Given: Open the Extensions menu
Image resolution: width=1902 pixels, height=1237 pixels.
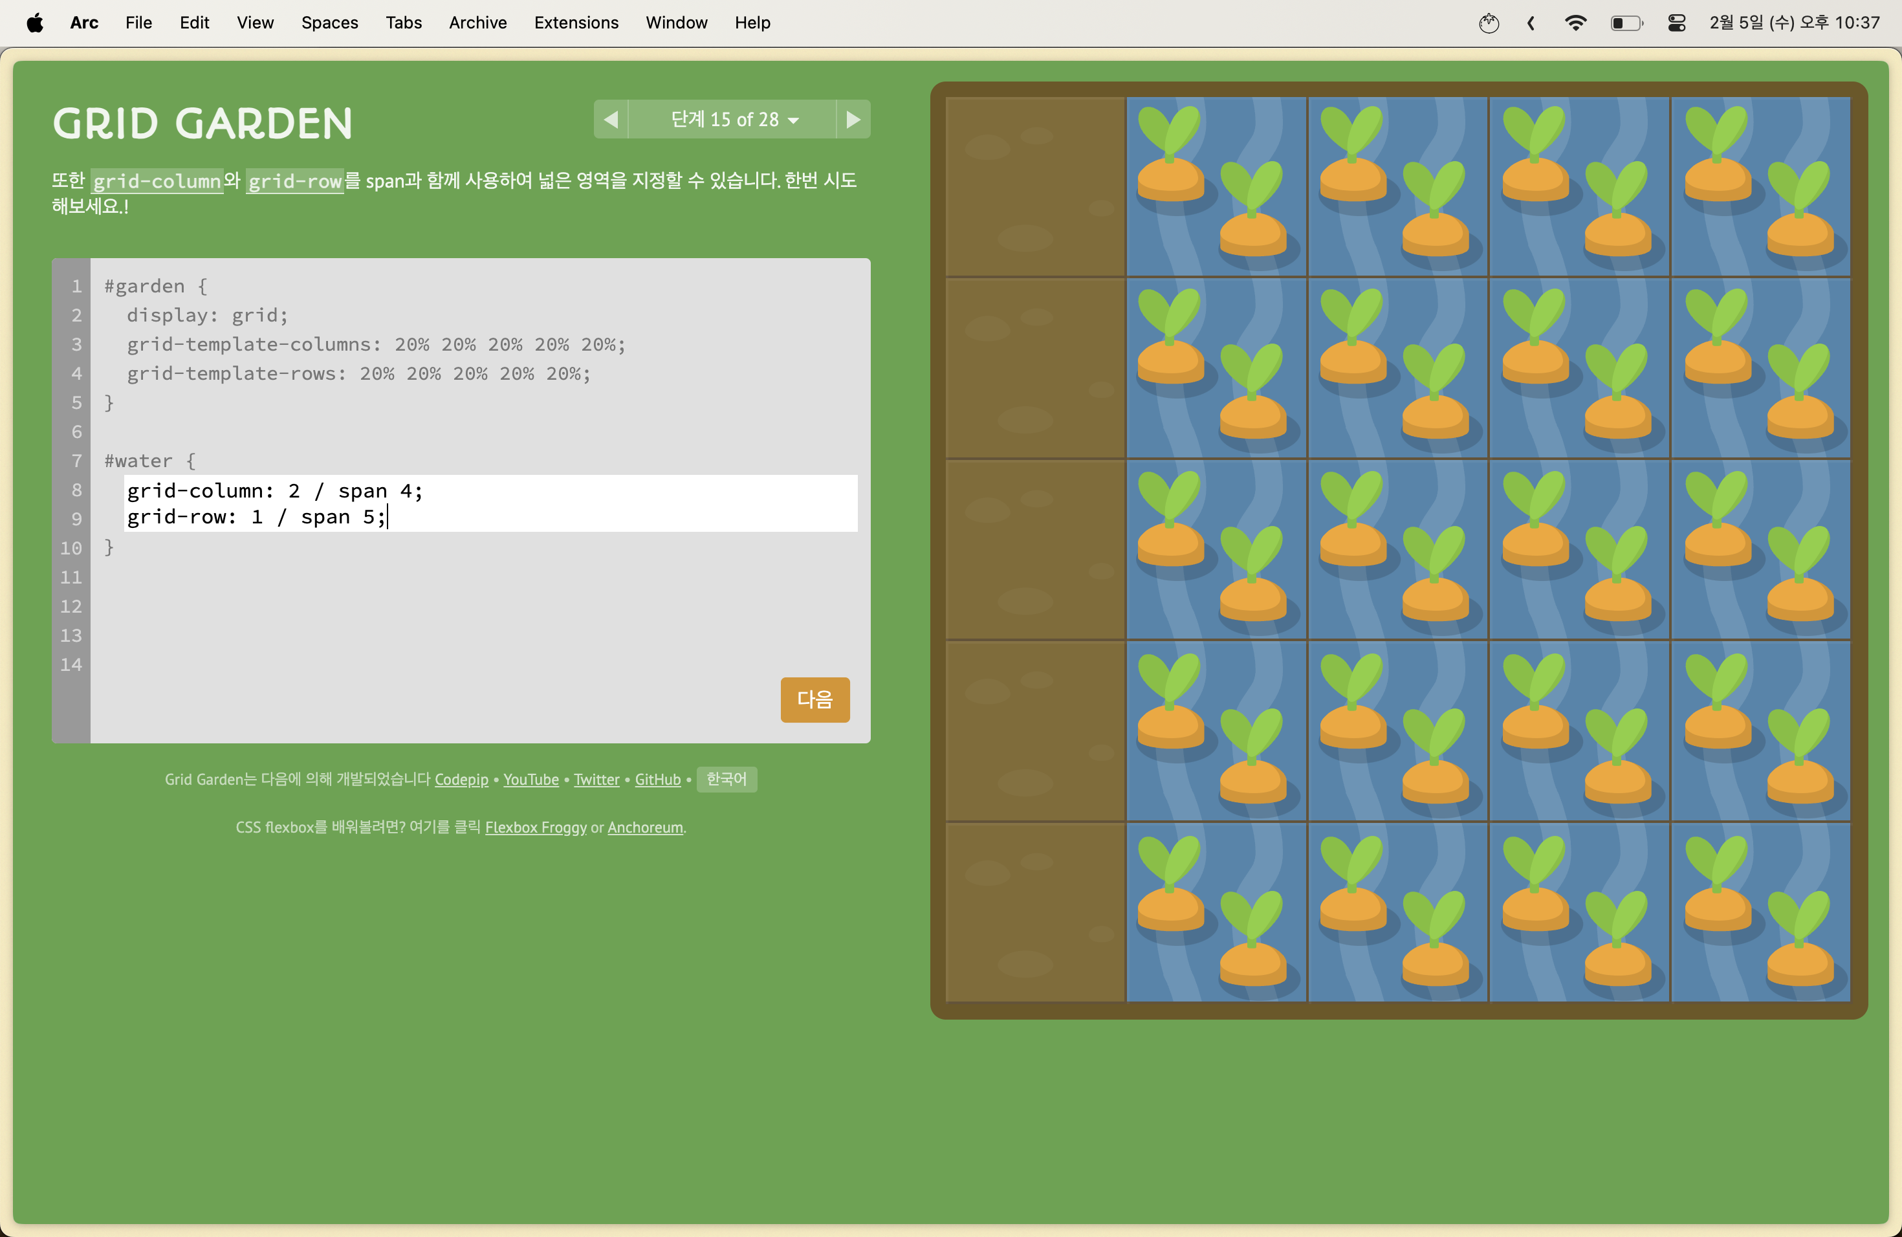Looking at the screenshot, I should click(575, 23).
